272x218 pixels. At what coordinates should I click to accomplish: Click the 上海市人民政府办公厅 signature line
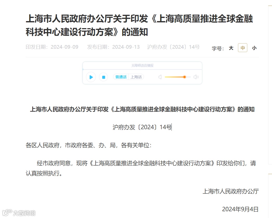tap(231, 191)
